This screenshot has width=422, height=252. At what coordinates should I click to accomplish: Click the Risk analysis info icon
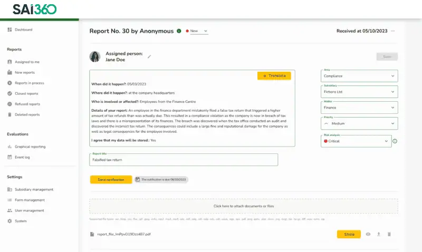(x=395, y=141)
